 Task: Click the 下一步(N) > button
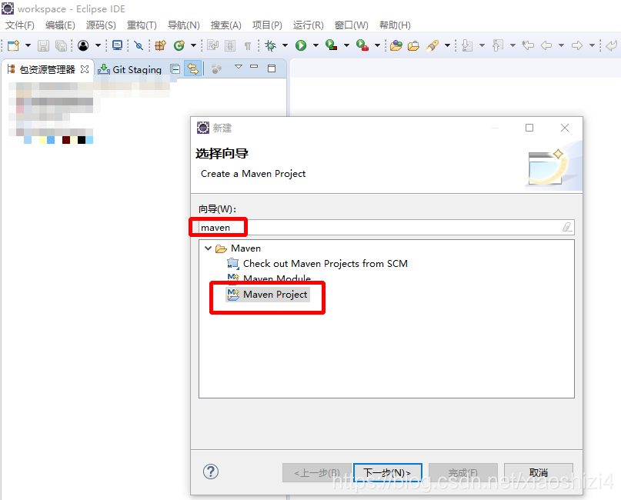pos(387,472)
